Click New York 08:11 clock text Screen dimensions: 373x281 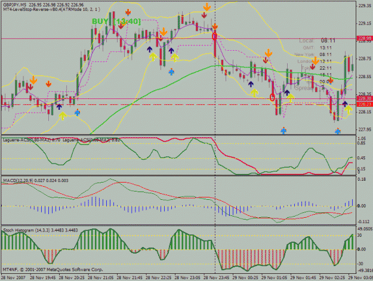(313, 55)
